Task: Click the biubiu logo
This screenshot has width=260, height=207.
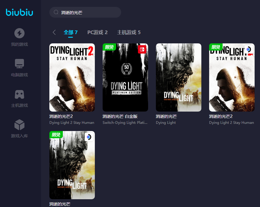Action: 19,12
